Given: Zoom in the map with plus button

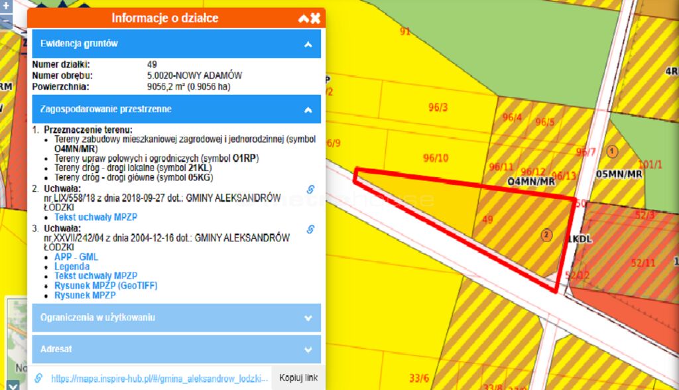Looking at the screenshot, I should 7,6.
